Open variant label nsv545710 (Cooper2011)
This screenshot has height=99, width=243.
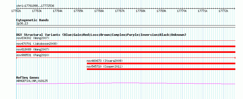click(105, 66)
